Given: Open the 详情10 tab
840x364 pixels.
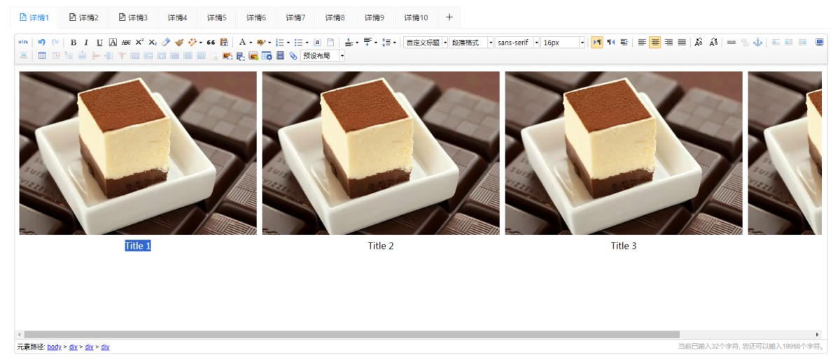Looking at the screenshot, I should coord(416,17).
